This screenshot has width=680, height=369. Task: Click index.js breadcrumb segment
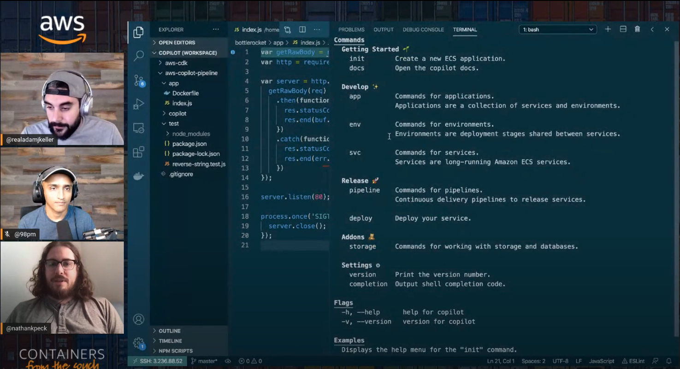307,42
